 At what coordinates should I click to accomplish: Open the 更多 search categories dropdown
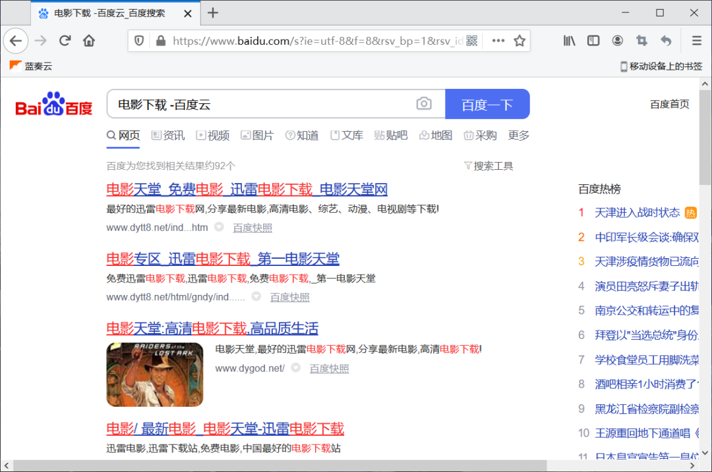(518, 135)
